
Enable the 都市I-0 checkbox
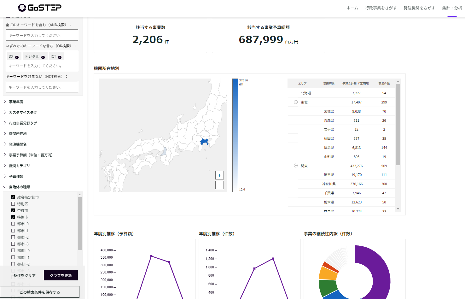pyautogui.click(x=13, y=224)
